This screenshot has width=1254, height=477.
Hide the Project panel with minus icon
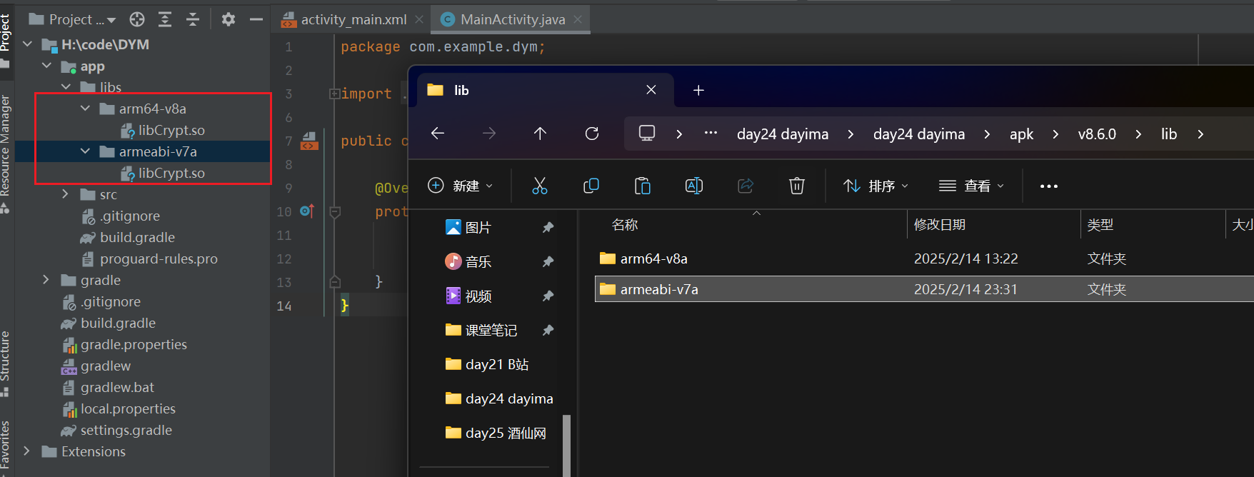256,19
